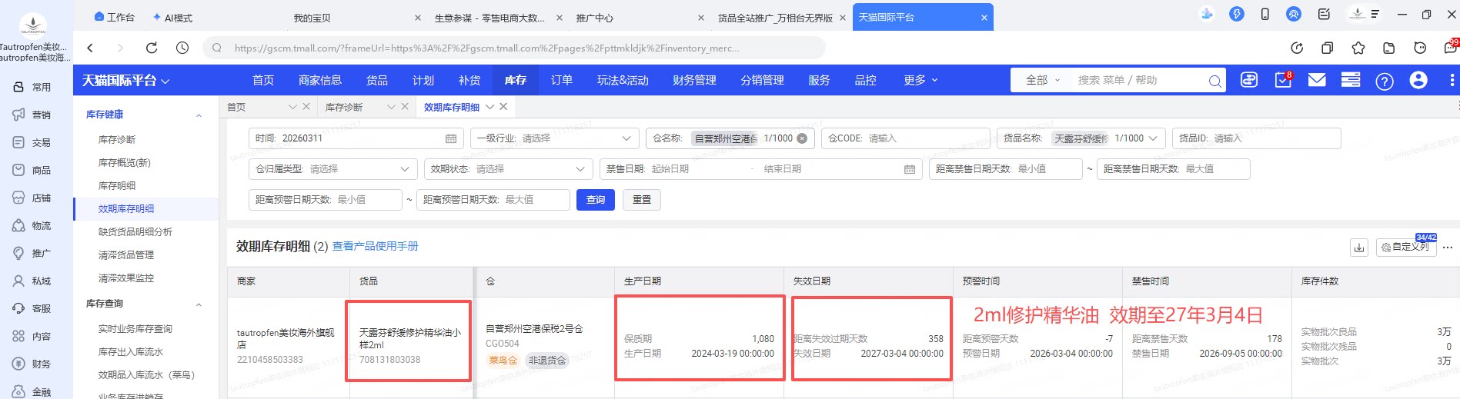Image resolution: width=1460 pixels, height=399 pixels.
Task: Collapse the 库存健康 sidebar group
Action: pos(199,115)
